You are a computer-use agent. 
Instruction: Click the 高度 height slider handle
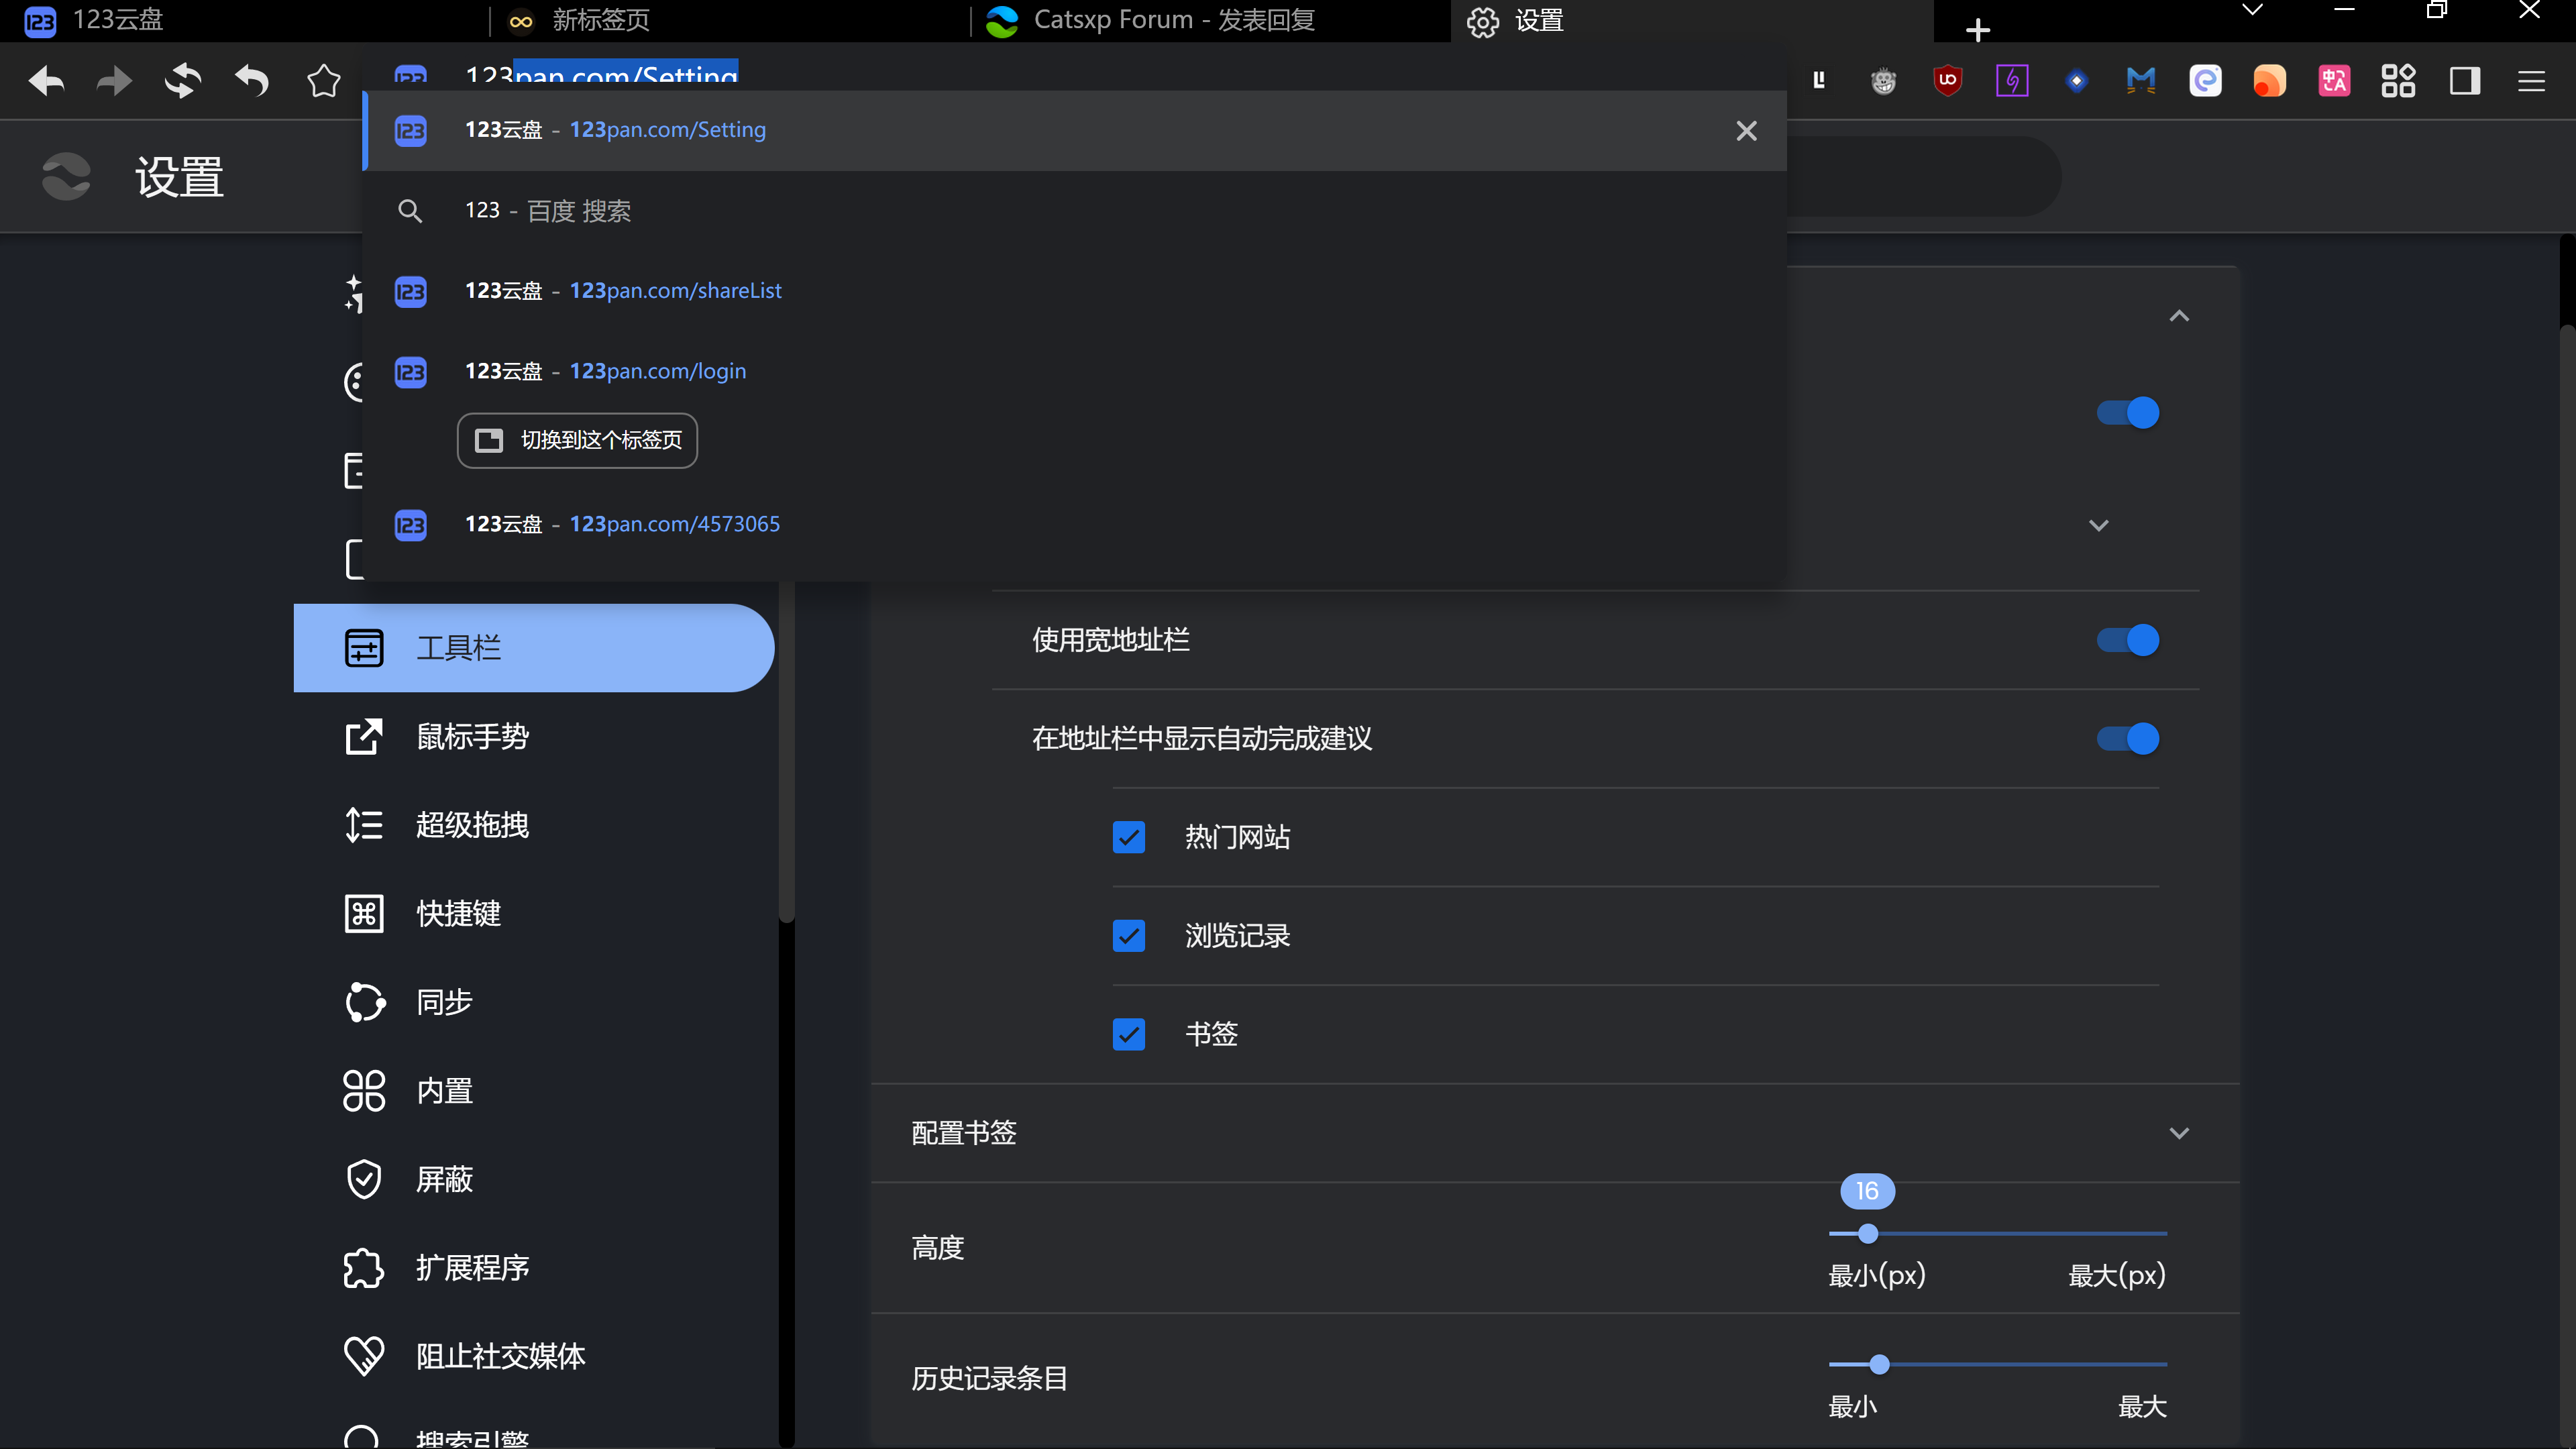1867,1234
